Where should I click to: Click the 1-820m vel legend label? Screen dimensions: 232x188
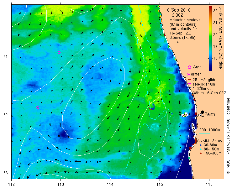click(203, 89)
